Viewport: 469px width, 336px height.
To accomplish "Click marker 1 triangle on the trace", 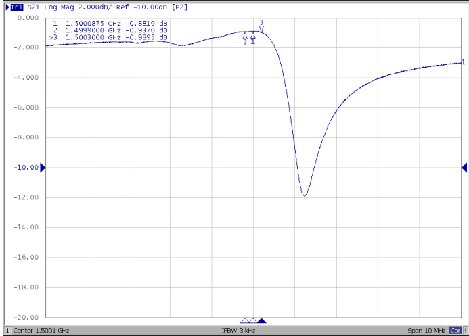I will coord(253,35).
